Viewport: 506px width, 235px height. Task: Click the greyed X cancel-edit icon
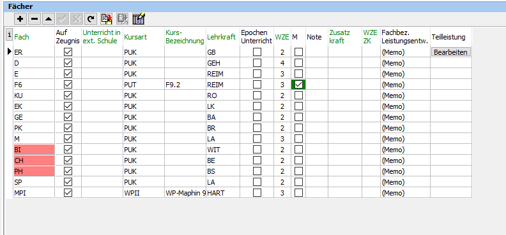tap(77, 19)
